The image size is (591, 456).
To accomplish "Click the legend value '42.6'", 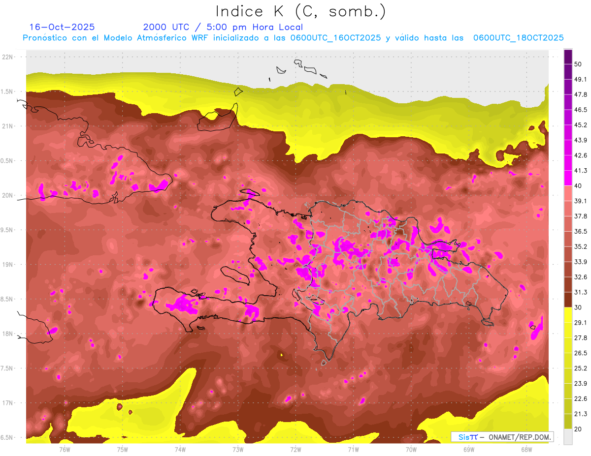I will tap(580, 155).
